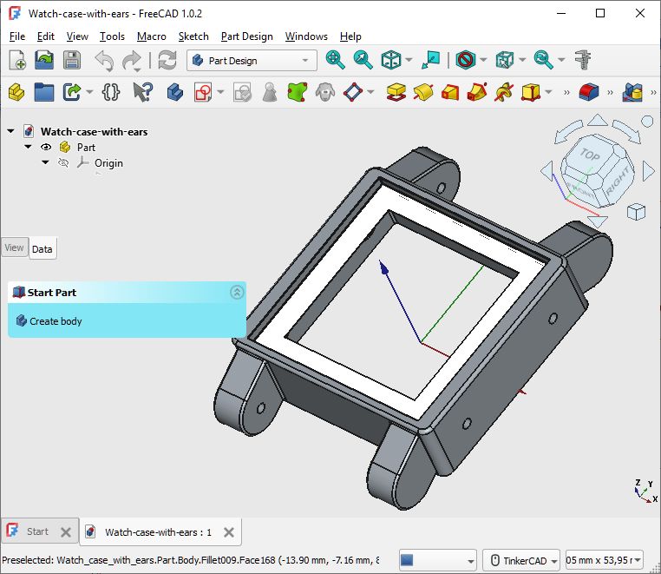Click the RIGHT face of the navigation cube
The width and height of the screenshot is (661, 574).
pos(618,181)
